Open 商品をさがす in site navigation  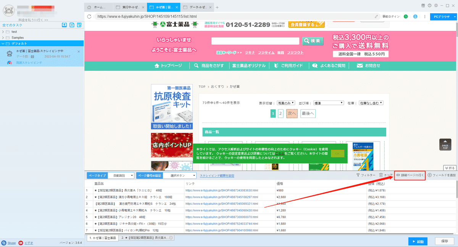coord(209,65)
